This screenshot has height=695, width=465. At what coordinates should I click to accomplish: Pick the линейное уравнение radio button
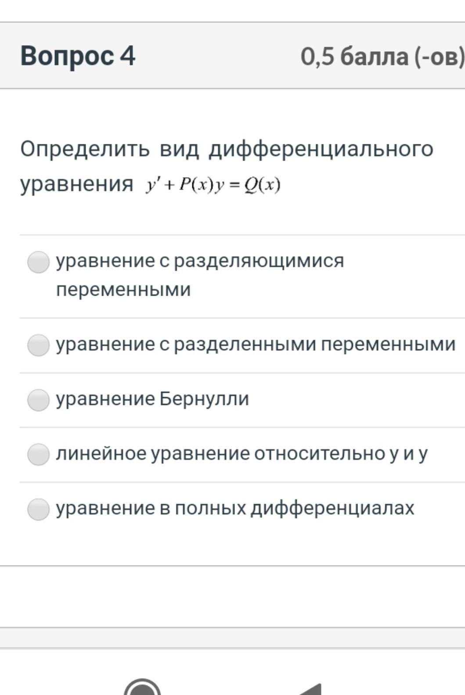[x=38, y=454]
